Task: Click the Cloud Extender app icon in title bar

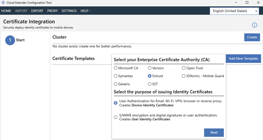Action: (x=4, y=3)
